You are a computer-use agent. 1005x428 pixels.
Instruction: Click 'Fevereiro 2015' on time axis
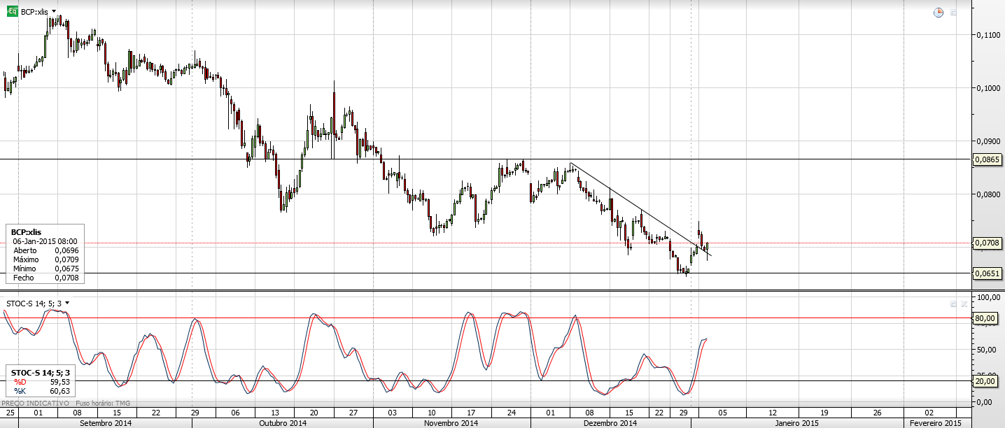[935, 423]
